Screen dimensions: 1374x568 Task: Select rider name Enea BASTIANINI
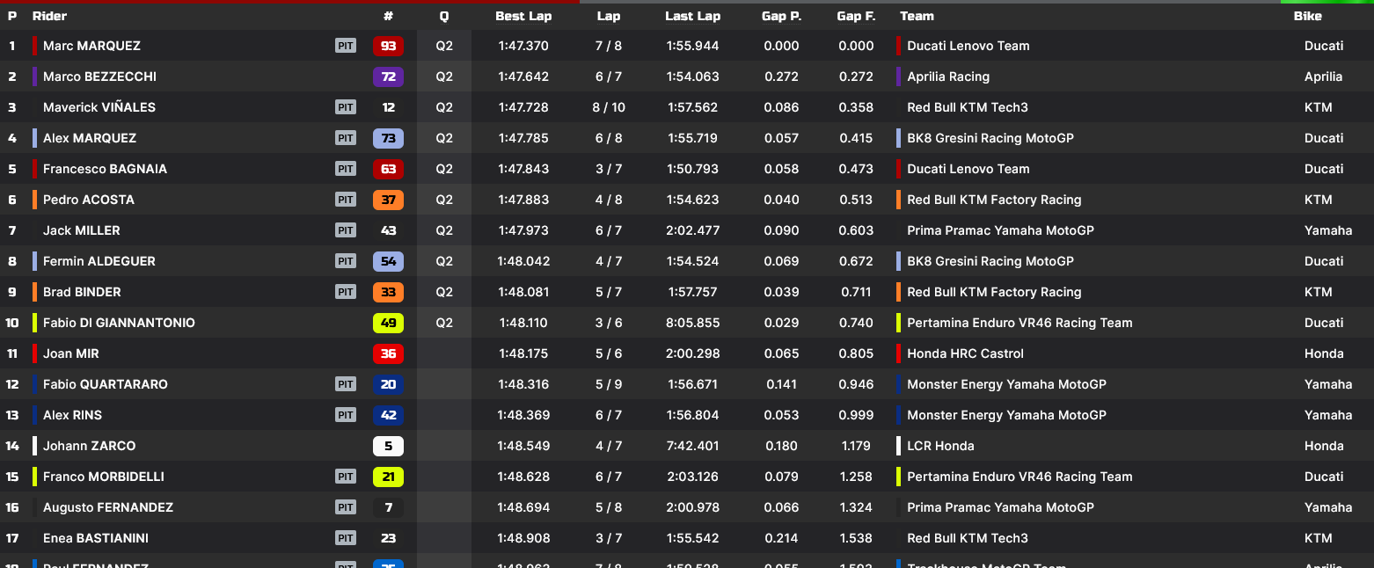pos(96,538)
